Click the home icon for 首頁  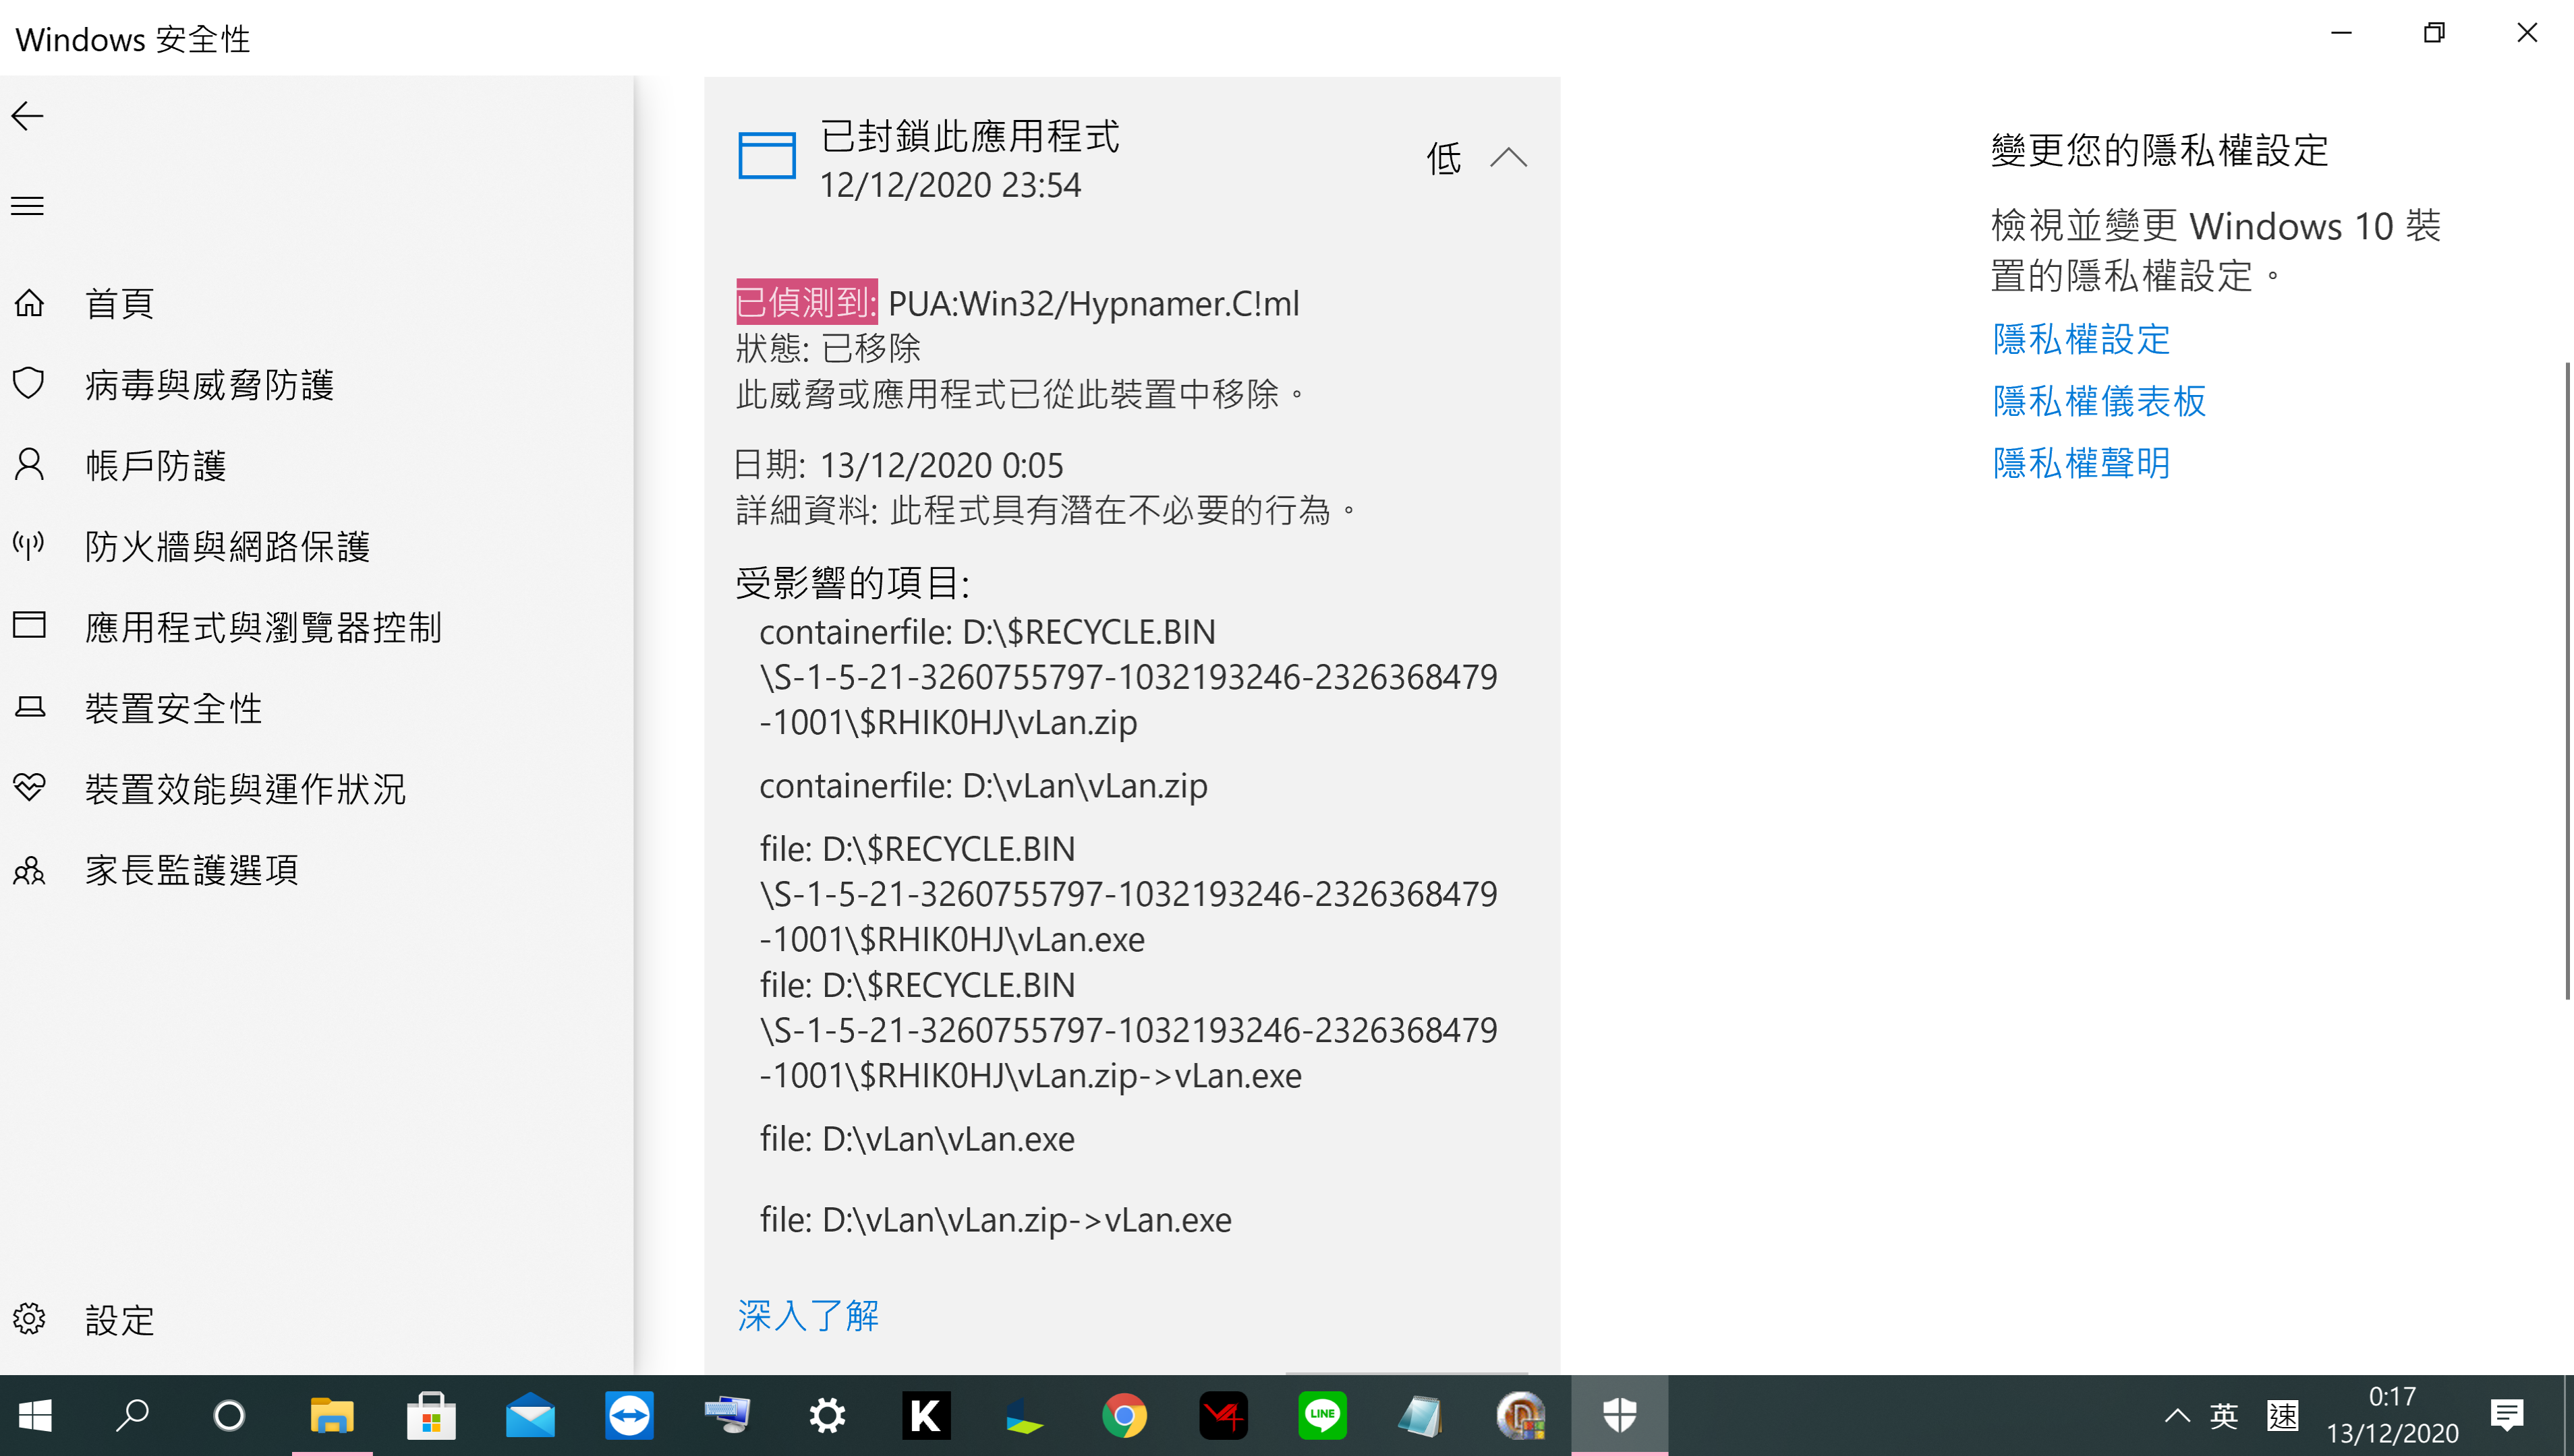[29, 302]
